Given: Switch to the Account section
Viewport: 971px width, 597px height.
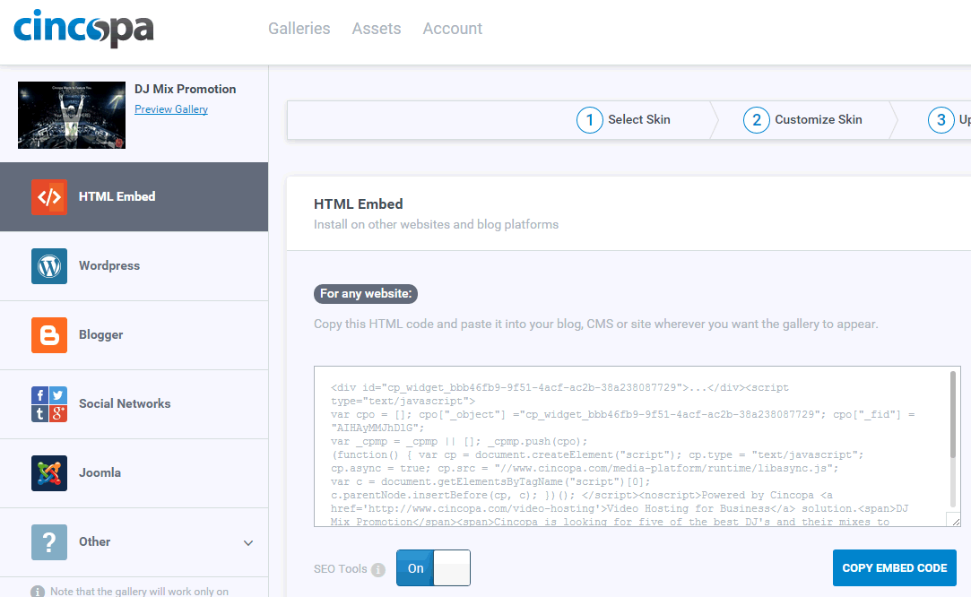Looking at the screenshot, I should [452, 28].
